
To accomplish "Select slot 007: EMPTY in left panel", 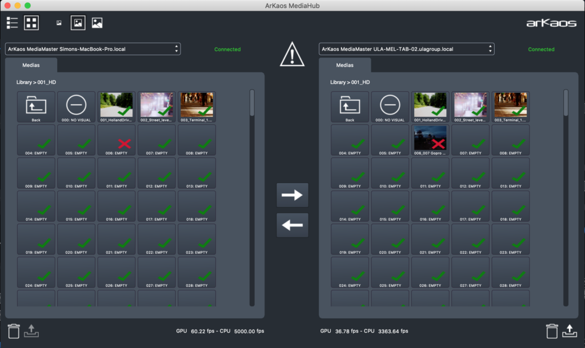I will coord(157,140).
